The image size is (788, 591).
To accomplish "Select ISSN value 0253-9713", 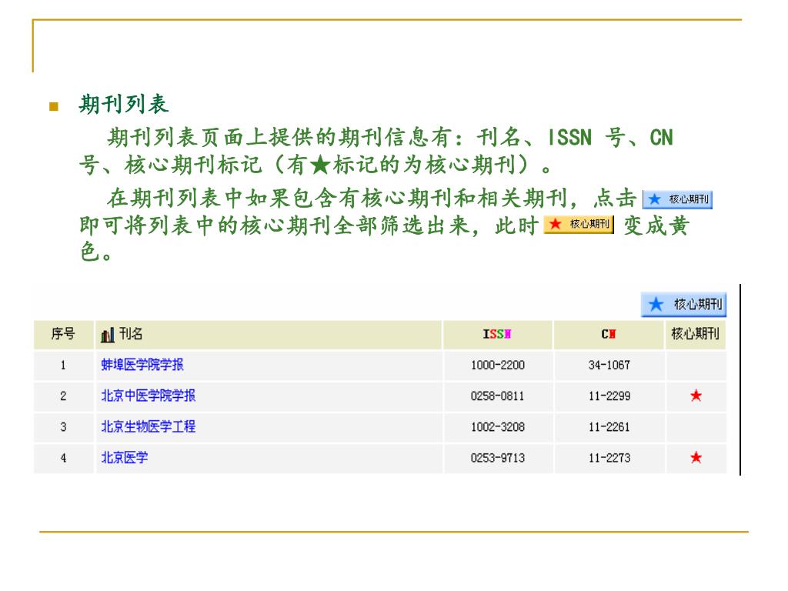I will click(x=498, y=458).
